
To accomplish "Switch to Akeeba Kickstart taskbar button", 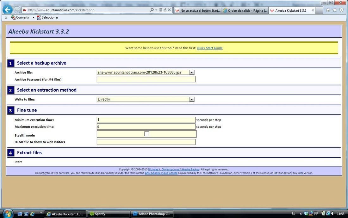I will pyautogui.click(x=65, y=214).
